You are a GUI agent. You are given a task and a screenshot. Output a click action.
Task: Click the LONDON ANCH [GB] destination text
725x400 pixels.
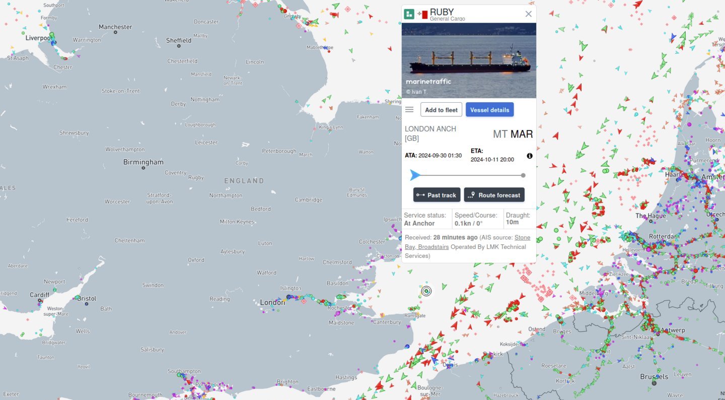point(430,134)
